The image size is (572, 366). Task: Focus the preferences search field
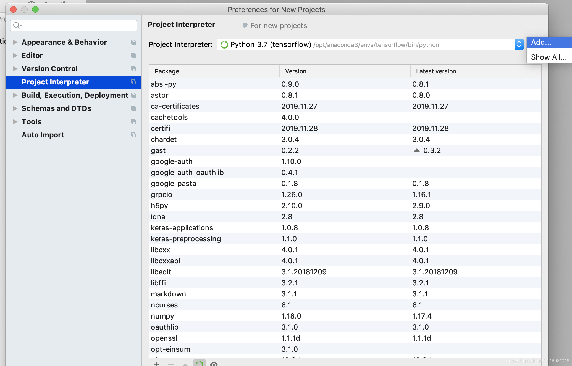(x=74, y=25)
